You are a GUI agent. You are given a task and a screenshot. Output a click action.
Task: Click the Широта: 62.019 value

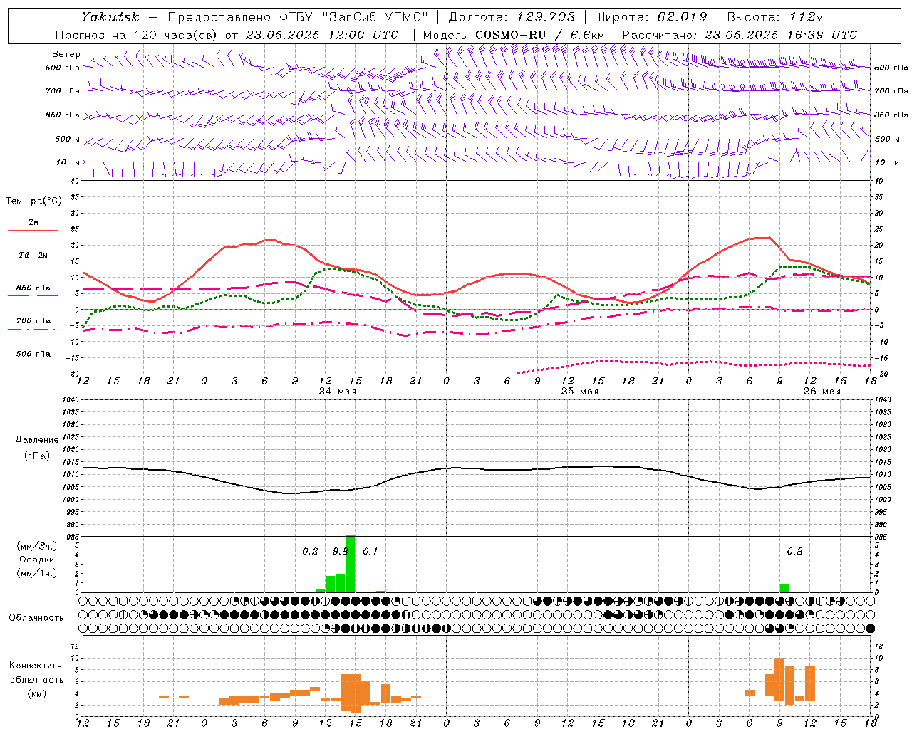pos(651,16)
